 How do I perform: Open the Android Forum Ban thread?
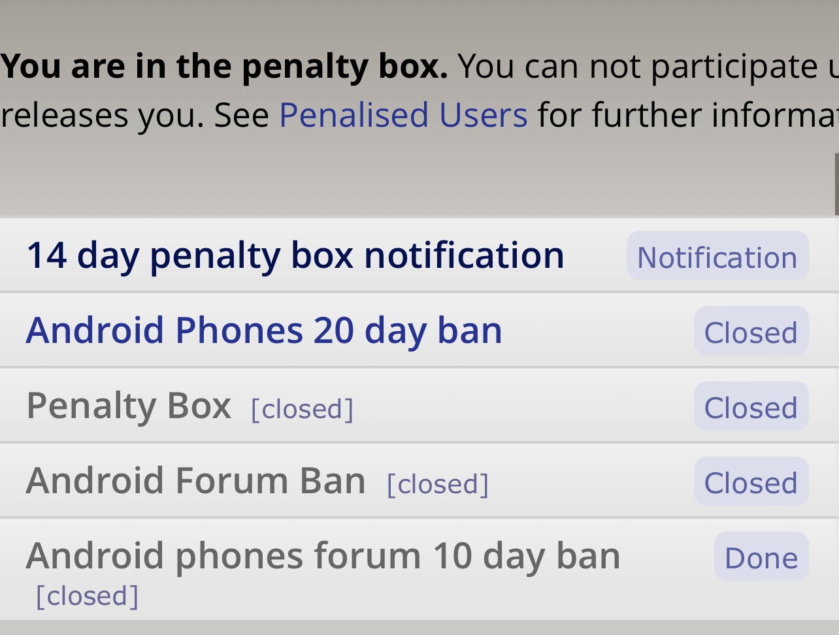coord(195,480)
